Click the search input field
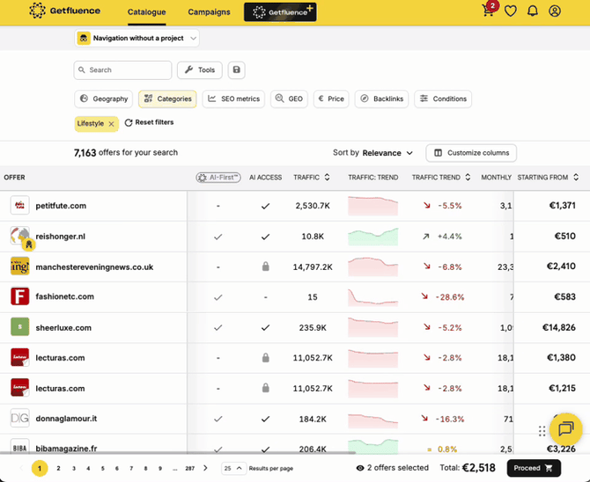 pyautogui.click(x=123, y=70)
